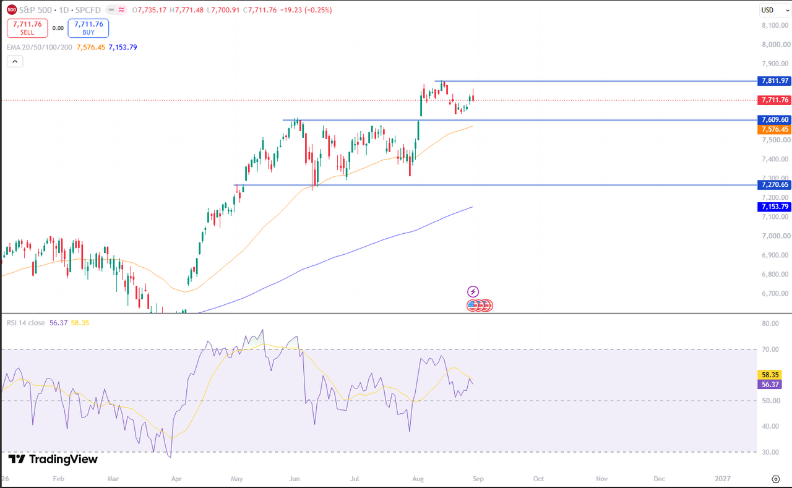Click the 30.00 RSI axis label
The image size is (792, 488).
point(770,452)
